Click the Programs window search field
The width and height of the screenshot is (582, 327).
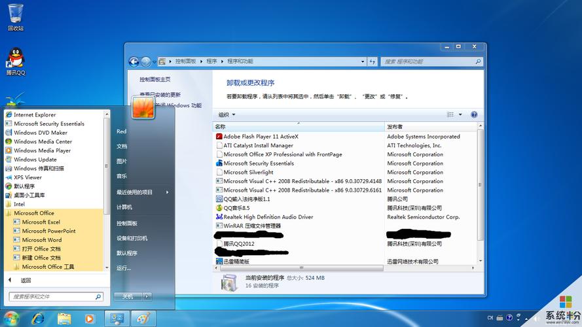432,61
